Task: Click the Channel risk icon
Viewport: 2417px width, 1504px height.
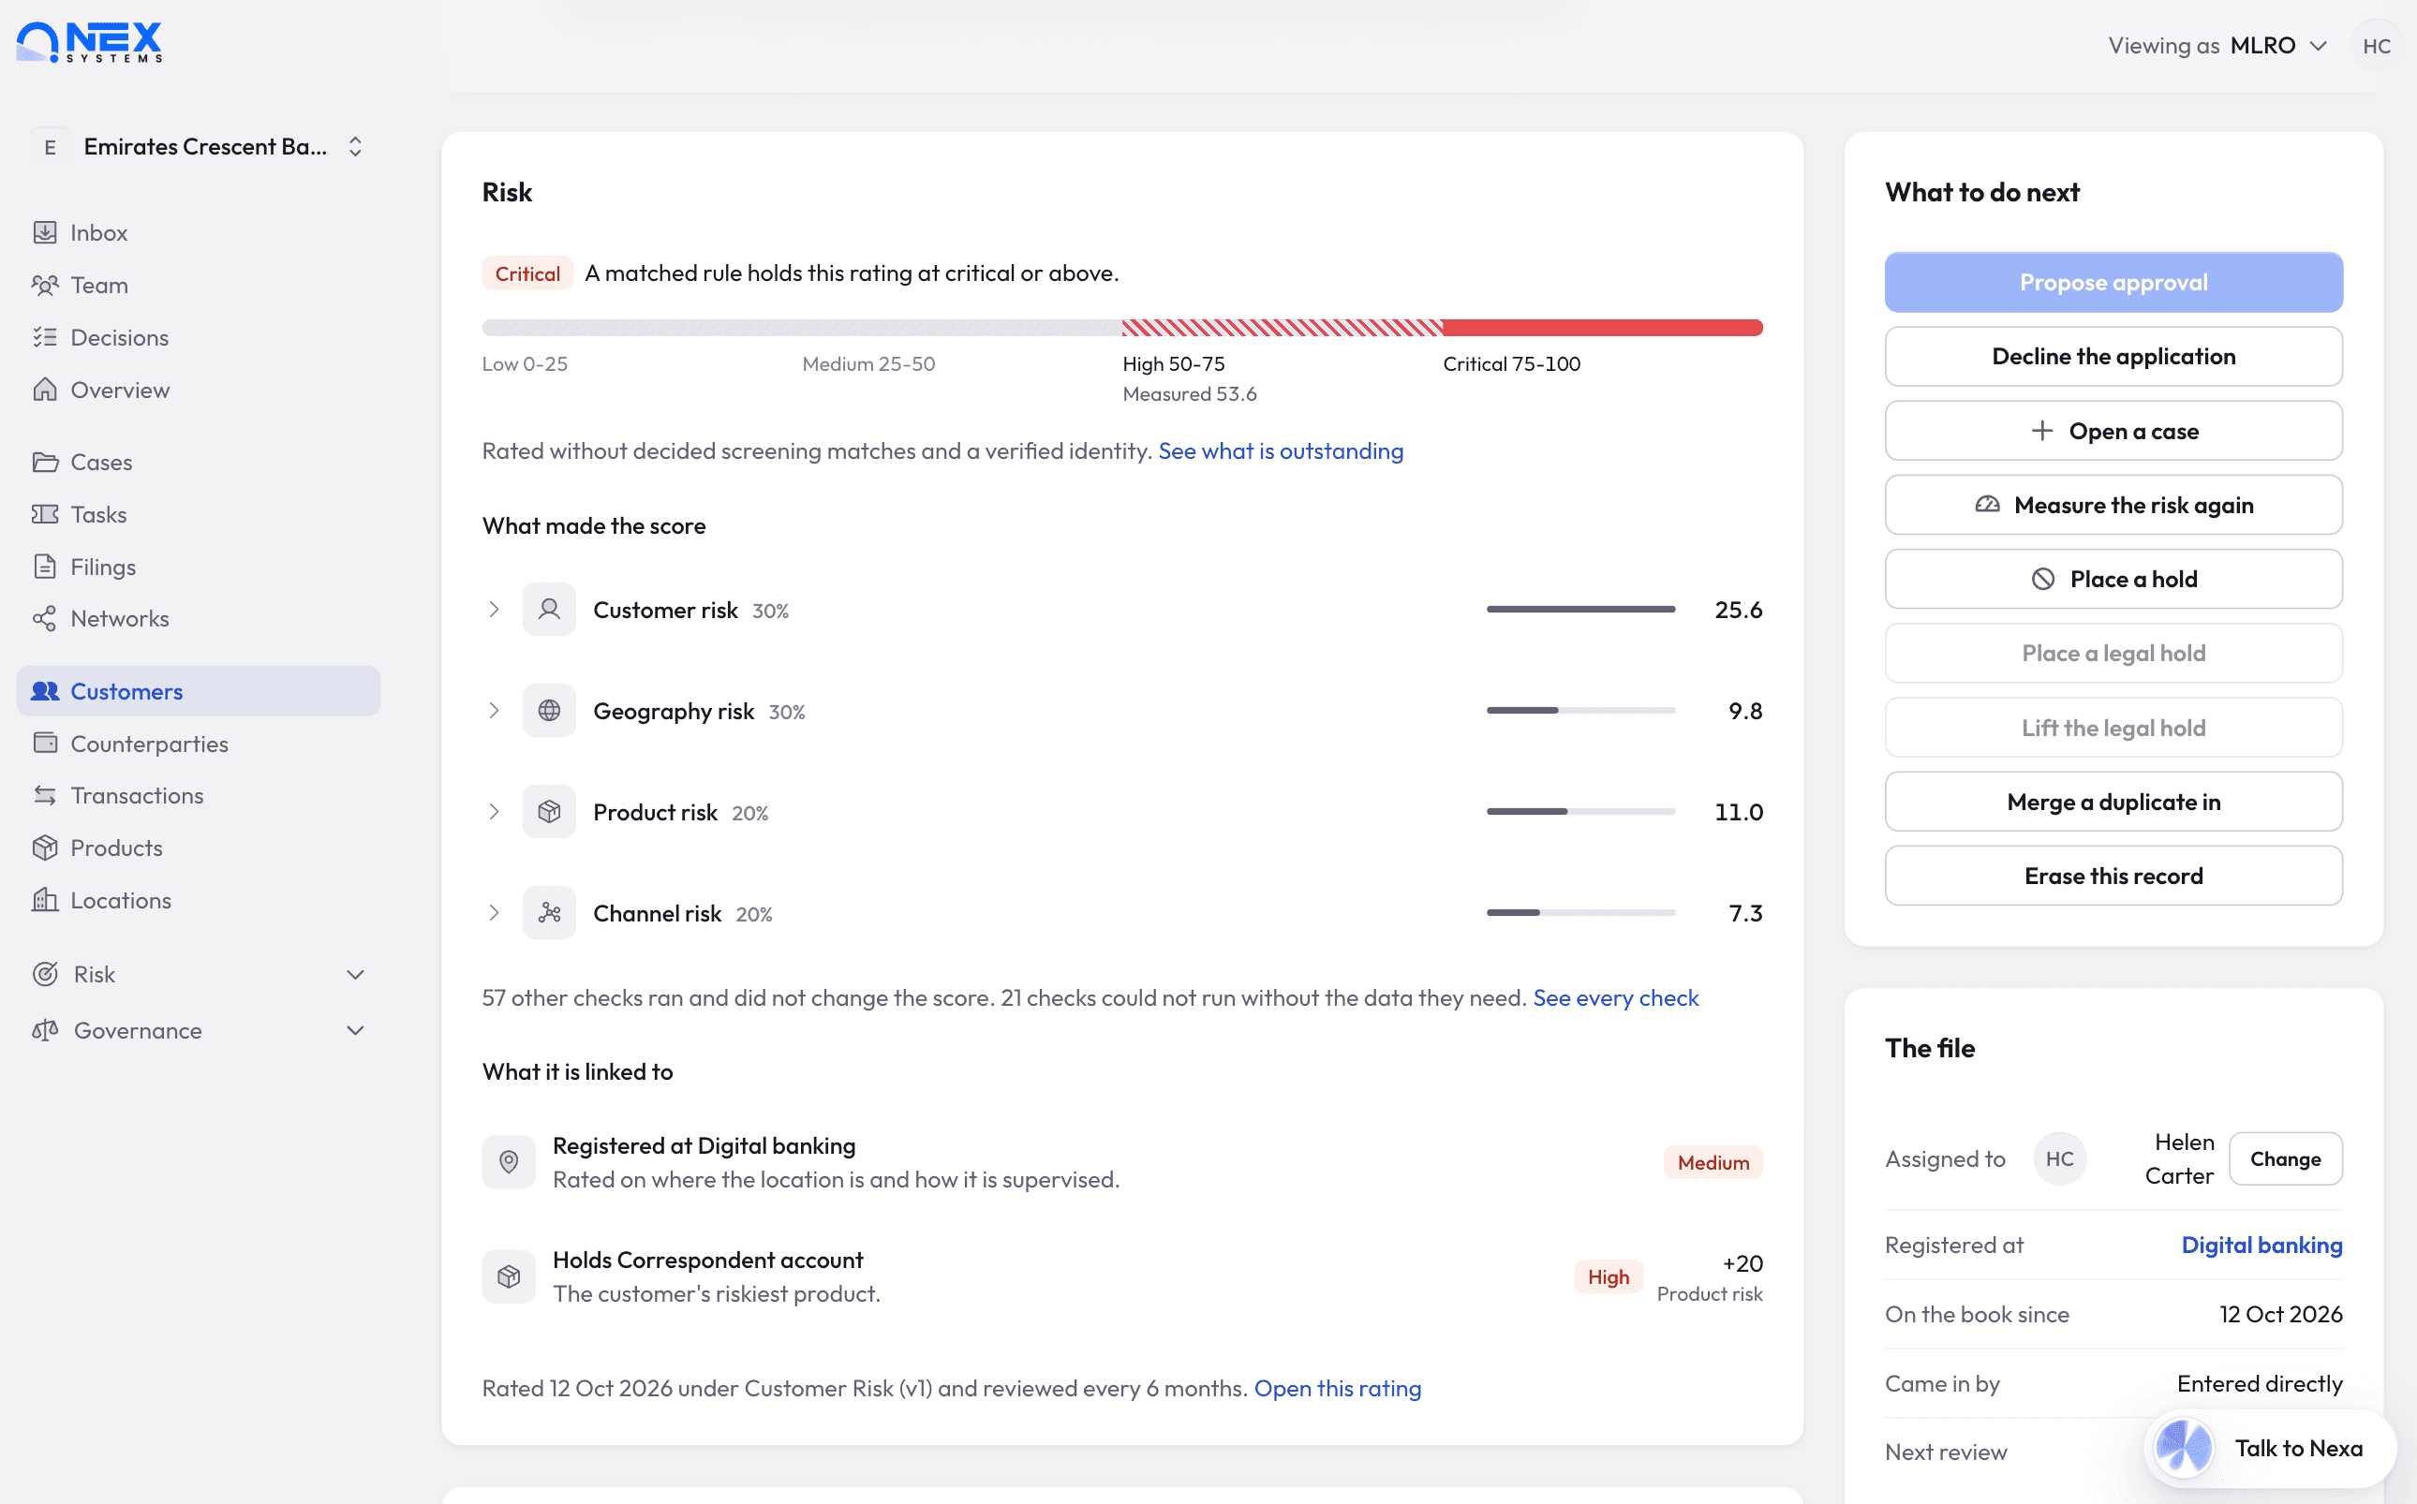Action: pyautogui.click(x=549, y=913)
